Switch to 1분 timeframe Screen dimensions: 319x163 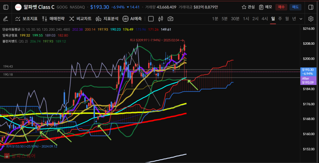click(215, 19)
